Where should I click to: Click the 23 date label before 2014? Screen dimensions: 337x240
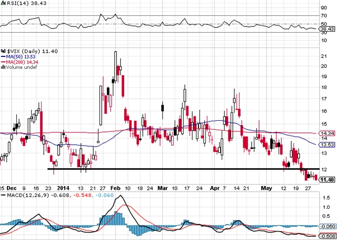coord(48,188)
